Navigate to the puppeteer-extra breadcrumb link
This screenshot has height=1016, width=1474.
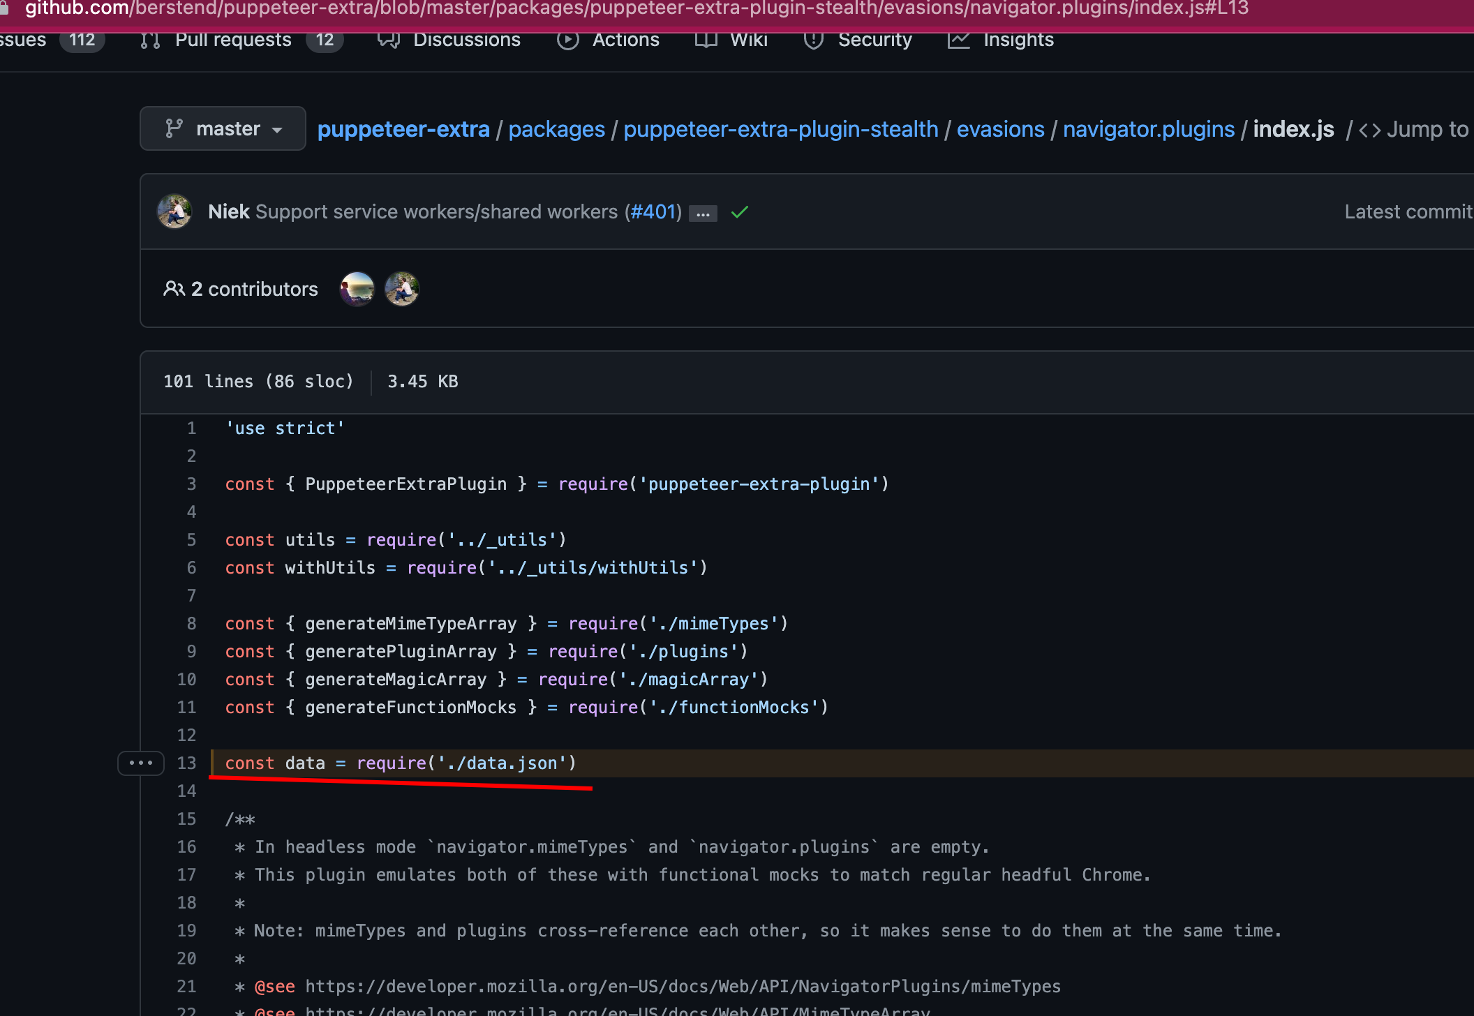click(403, 128)
